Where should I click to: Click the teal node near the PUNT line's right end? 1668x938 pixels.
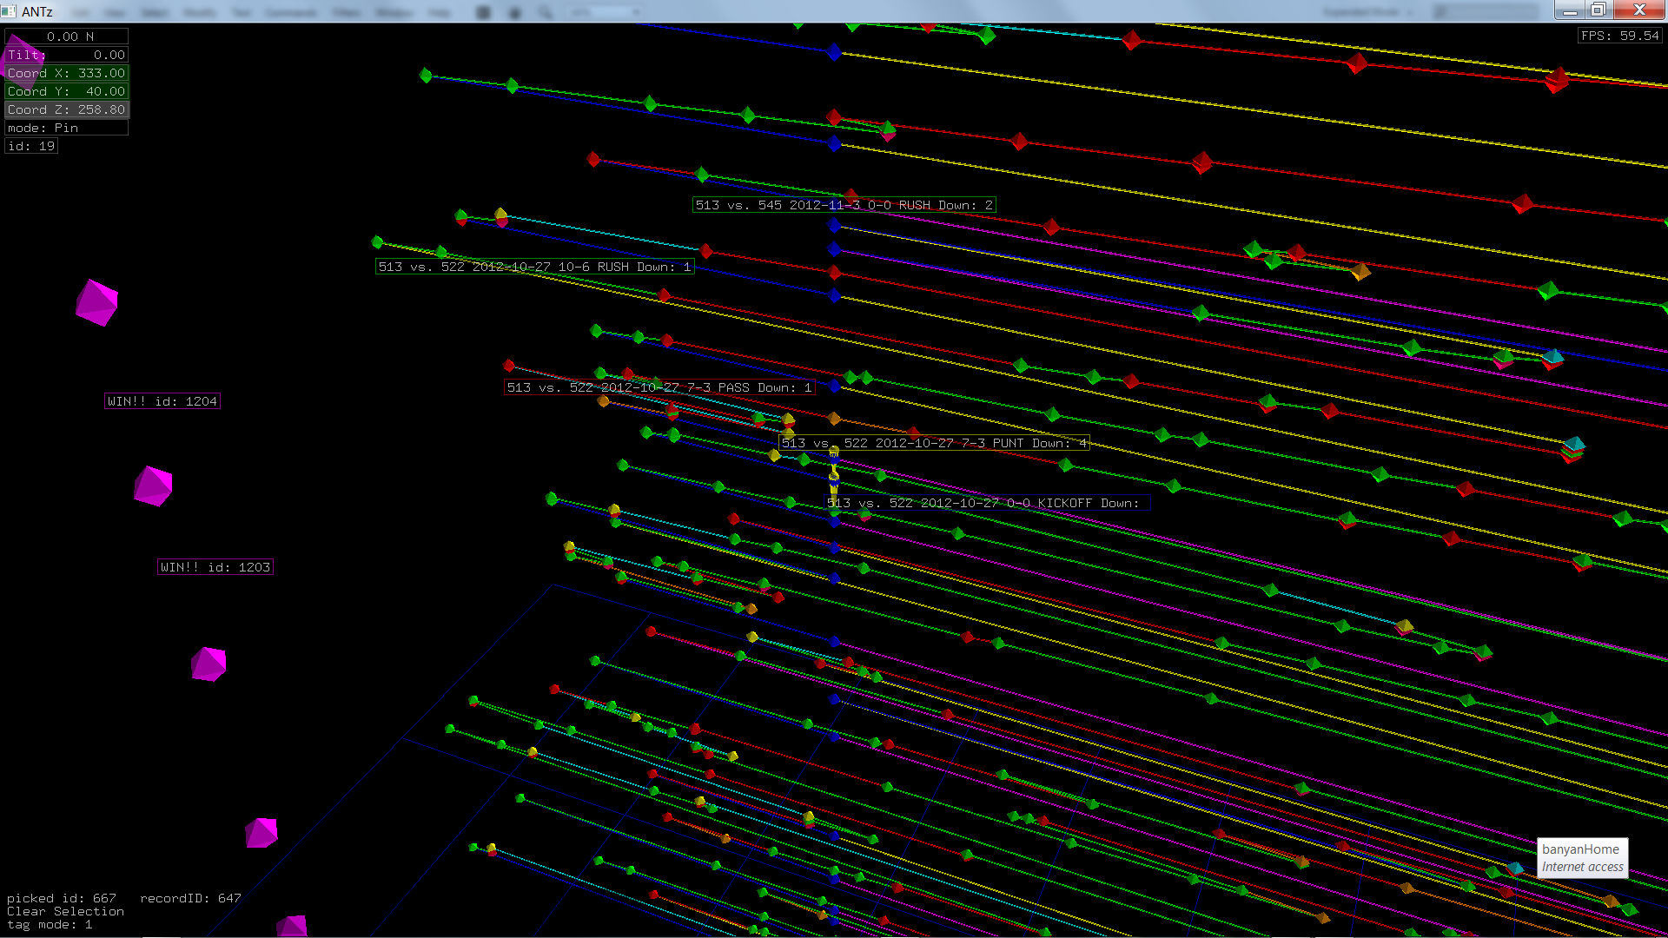click(1574, 445)
